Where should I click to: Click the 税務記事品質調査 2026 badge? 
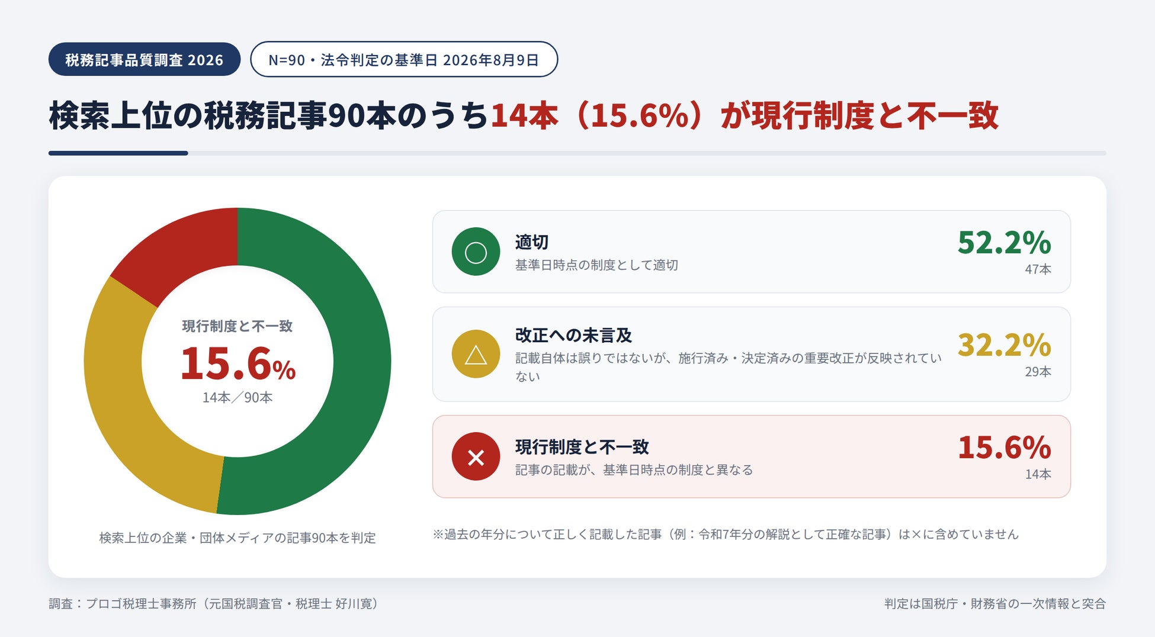pos(145,59)
